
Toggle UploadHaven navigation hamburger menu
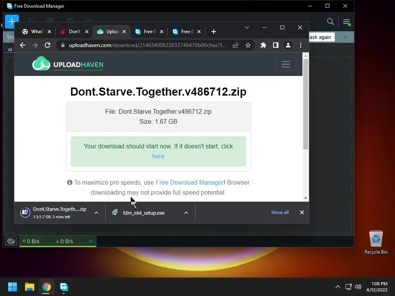(286, 64)
